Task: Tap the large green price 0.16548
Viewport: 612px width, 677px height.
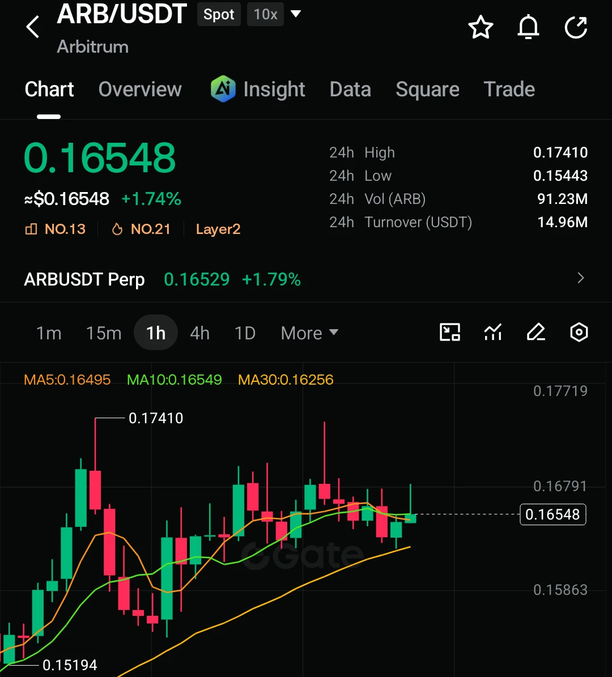Action: 100,157
